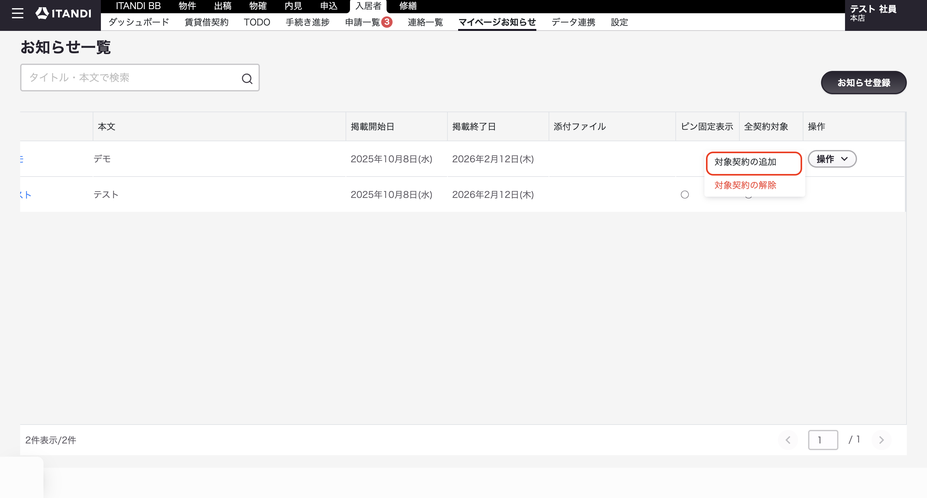Screen dimensions: 927x498
Task: Open ダッシュボード page
Action: [x=138, y=22]
